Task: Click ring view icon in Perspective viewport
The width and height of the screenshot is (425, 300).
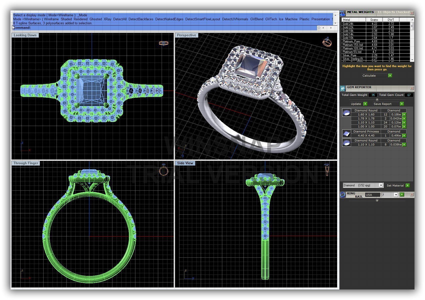Action: tap(327, 42)
